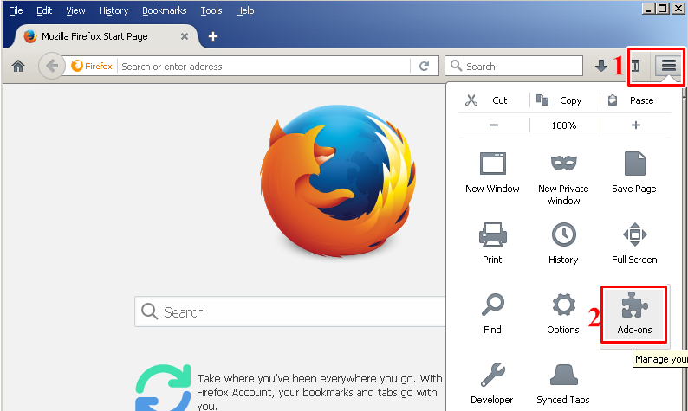
Task: Click the toolbar Search box
Action: [514, 66]
